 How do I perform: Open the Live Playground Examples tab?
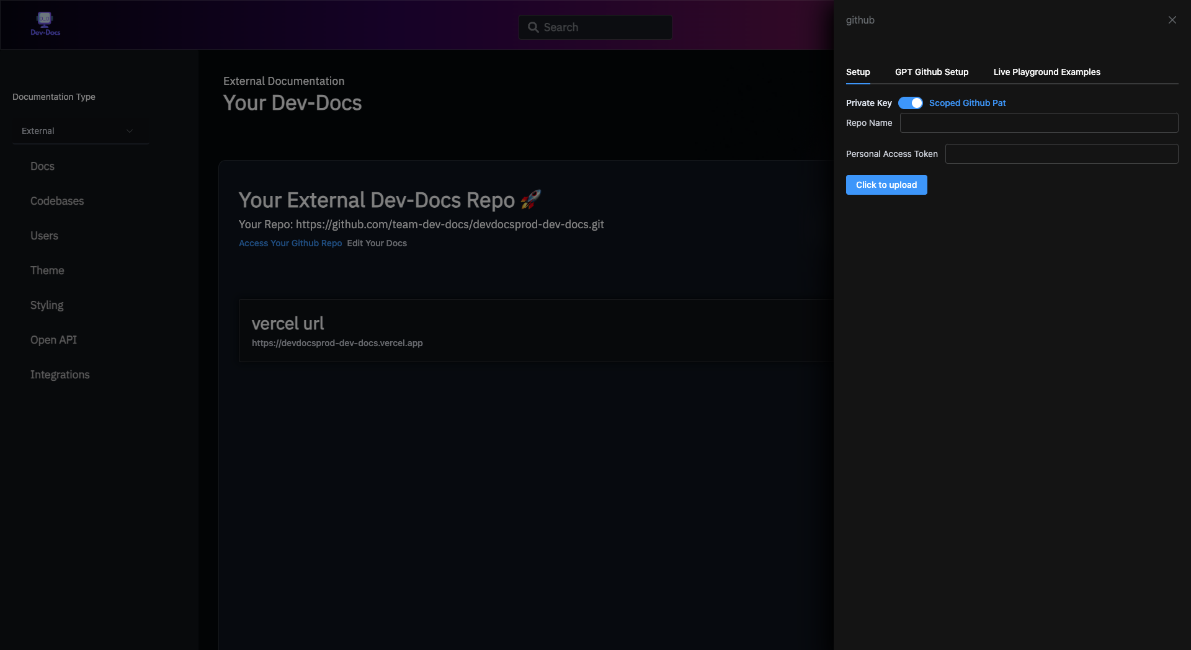point(1046,72)
